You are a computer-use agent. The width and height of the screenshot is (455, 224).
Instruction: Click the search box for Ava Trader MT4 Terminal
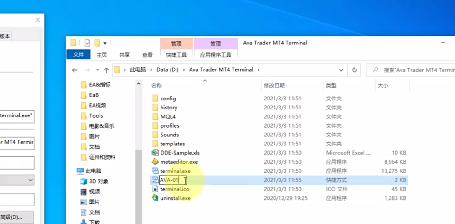411,70
